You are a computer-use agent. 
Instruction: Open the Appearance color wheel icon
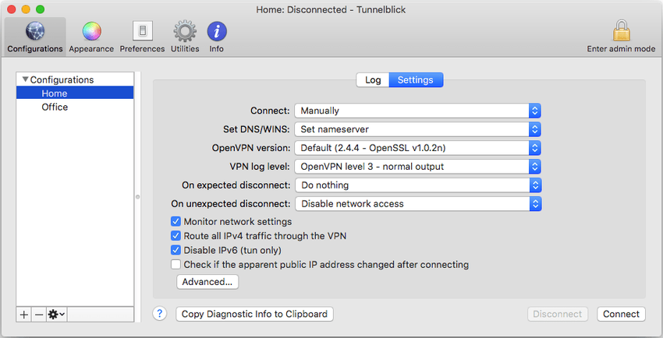pyautogui.click(x=91, y=31)
